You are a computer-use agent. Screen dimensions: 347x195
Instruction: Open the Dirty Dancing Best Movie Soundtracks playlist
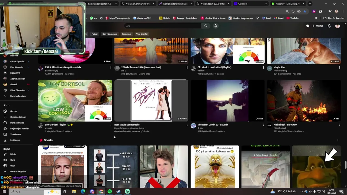[x=151, y=100]
